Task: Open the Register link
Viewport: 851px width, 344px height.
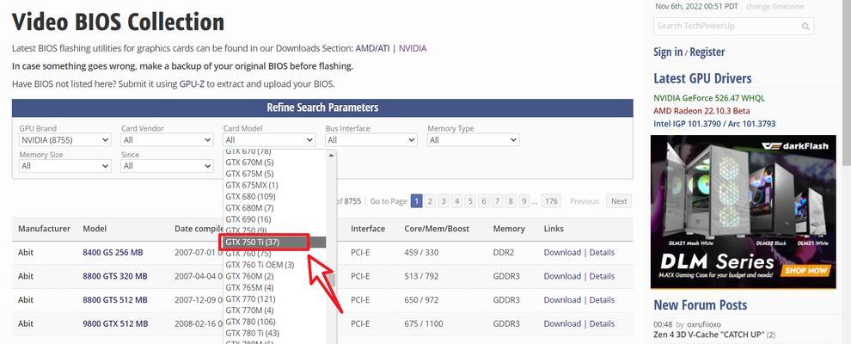Action: coord(707,52)
